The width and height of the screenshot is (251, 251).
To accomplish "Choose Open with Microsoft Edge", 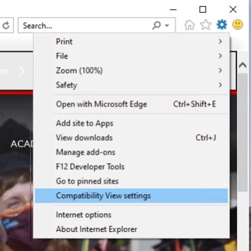I will click(131, 104).
